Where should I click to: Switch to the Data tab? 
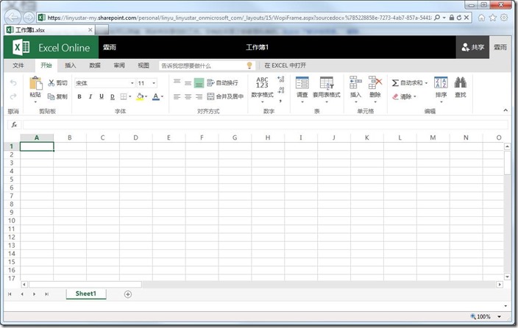click(x=95, y=65)
